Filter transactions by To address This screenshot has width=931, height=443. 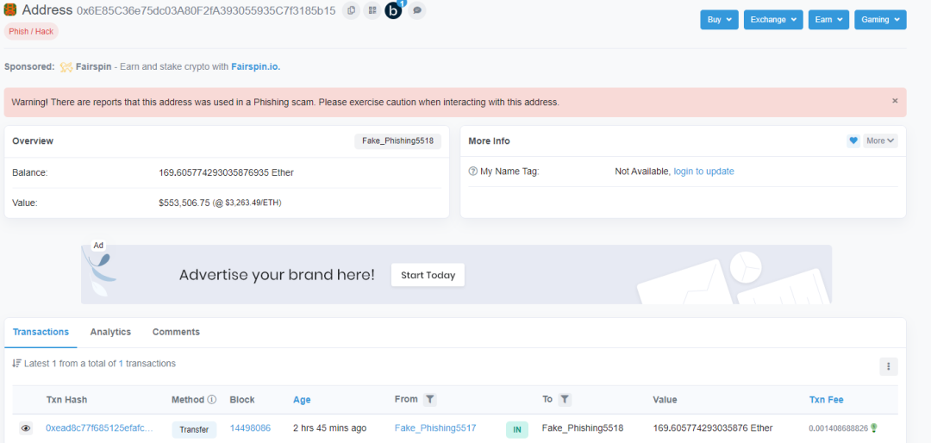click(565, 400)
